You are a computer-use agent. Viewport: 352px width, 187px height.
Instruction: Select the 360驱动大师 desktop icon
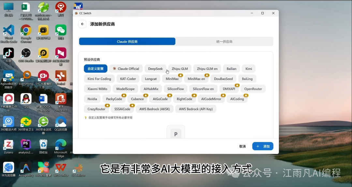pyautogui.click(x=8, y=124)
